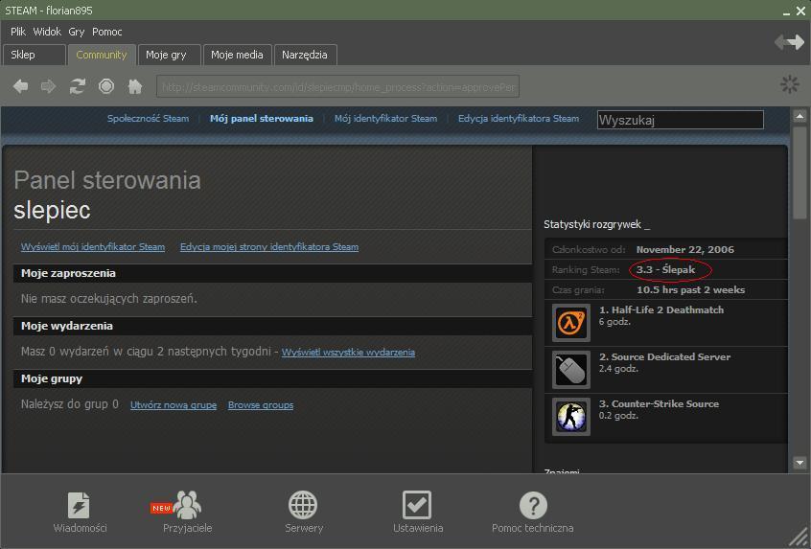Click Wyświetl wszystkie wydarzenia link
Screen dimensions: 811x549
348,353
